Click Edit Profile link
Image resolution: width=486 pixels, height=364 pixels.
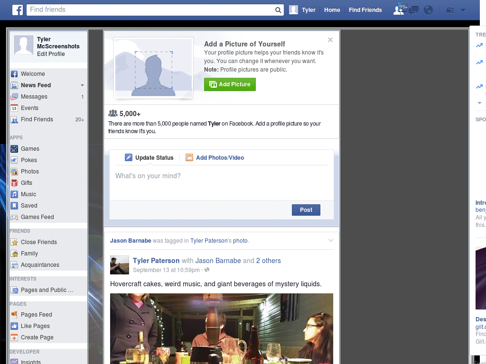(x=51, y=54)
